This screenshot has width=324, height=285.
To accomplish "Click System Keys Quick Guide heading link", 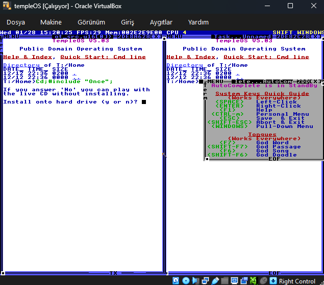I will click(262, 94).
